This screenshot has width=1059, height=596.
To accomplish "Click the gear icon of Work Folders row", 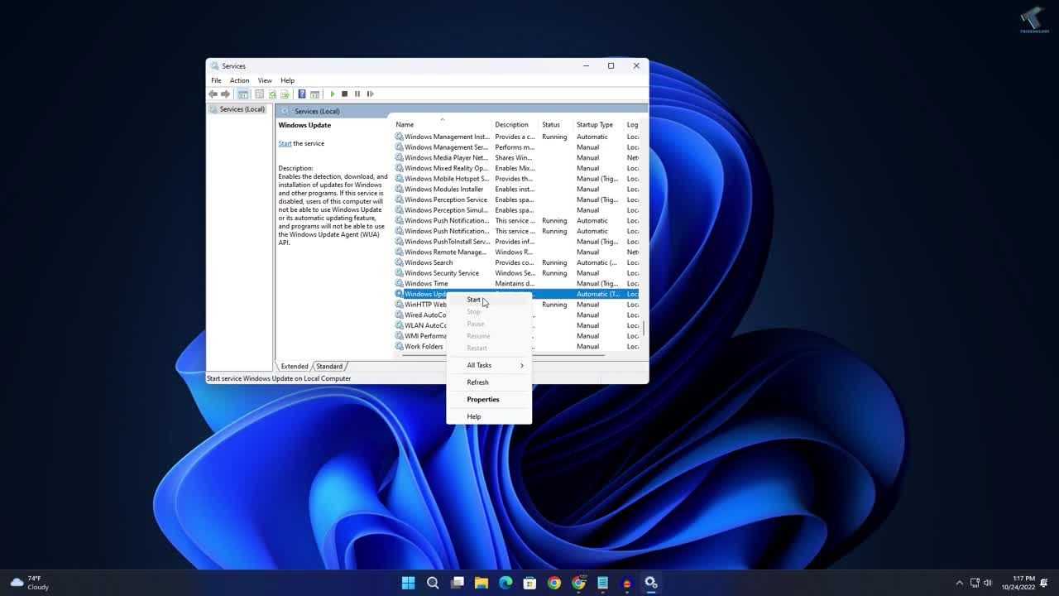I will click(x=399, y=346).
